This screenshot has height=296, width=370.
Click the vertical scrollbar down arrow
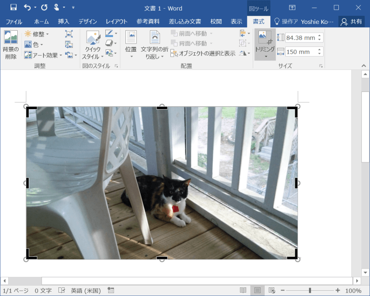[x=365, y=273]
